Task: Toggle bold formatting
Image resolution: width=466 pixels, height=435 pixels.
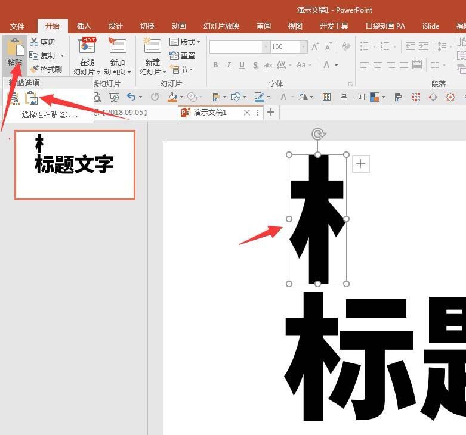Action: (x=215, y=65)
